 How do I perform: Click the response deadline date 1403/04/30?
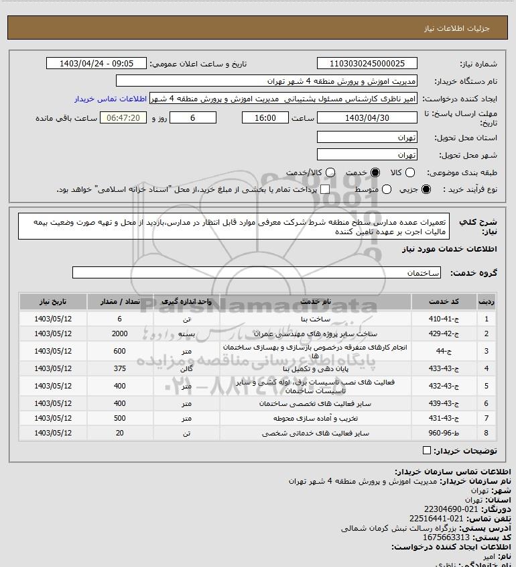pos(367,118)
